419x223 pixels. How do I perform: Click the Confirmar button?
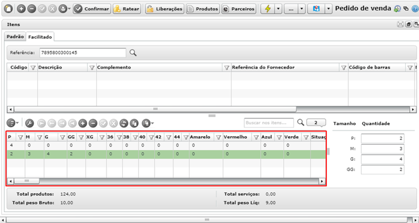pyautogui.click(x=92, y=9)
